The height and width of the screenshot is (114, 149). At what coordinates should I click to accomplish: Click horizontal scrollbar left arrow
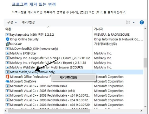point(6,111)
